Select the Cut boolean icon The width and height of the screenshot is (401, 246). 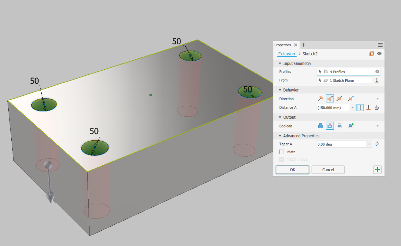click(330, 126)
